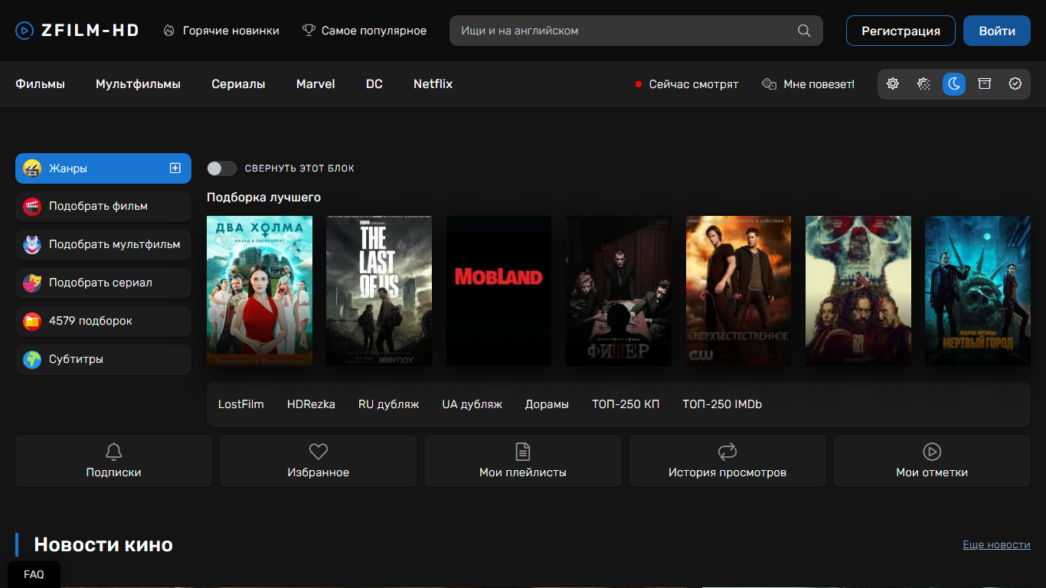Open Субтитры in the sidebar
Viewport: 1046px width, 588px height.
click(103, 360)
